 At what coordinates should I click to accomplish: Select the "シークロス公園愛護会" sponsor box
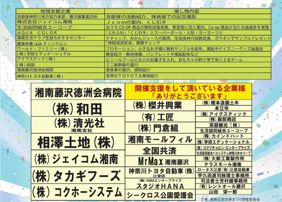(x=160, y=195)
